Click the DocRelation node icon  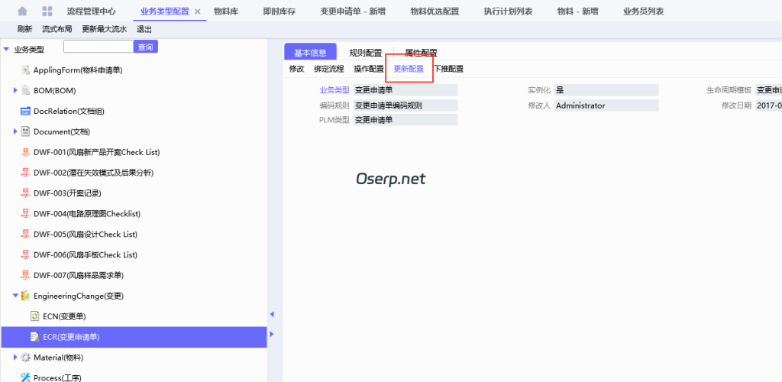[25, 112]
